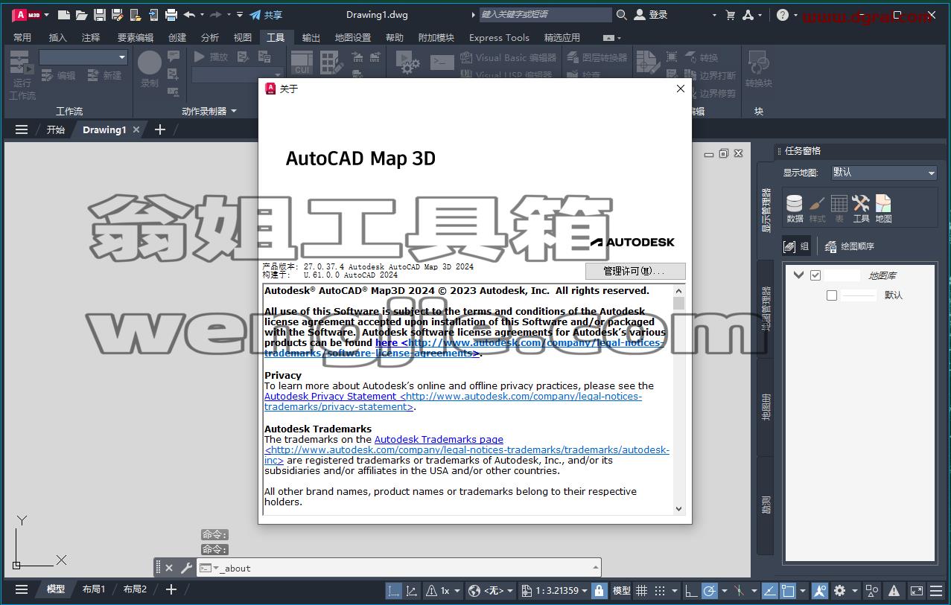The width and height of the screenshot is (951, 605).
Task: Open the 显示地图 默认 dropdown
Action: pyautogui.click(x=884, y=173)
